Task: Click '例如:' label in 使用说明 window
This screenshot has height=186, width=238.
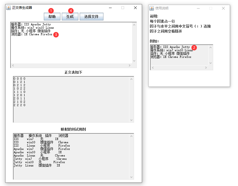Action: pyautogui.click(x=154, y=41)
